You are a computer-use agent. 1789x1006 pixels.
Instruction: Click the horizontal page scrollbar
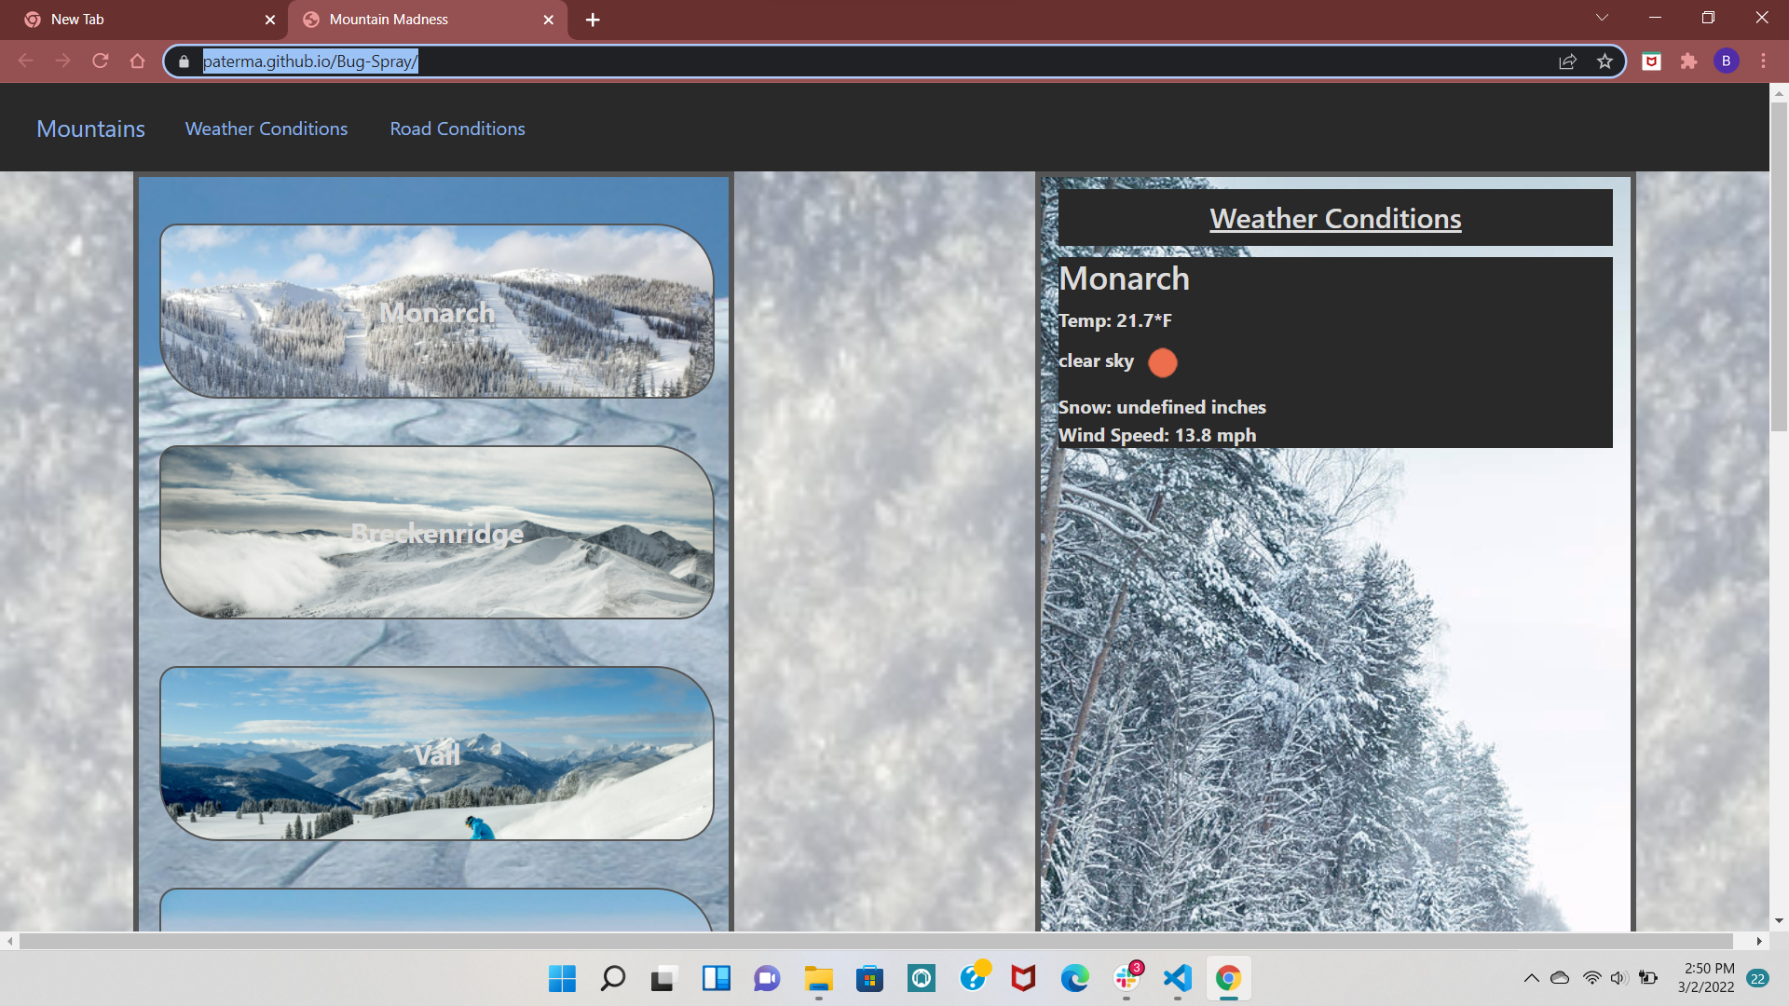click(876, 941)
